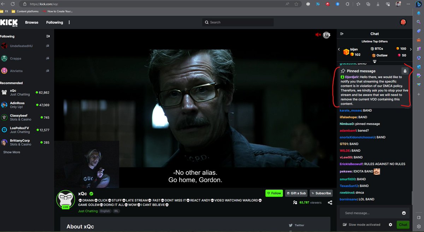
Task: Click bijan top gifter entry
Action: tap(352, 52)
